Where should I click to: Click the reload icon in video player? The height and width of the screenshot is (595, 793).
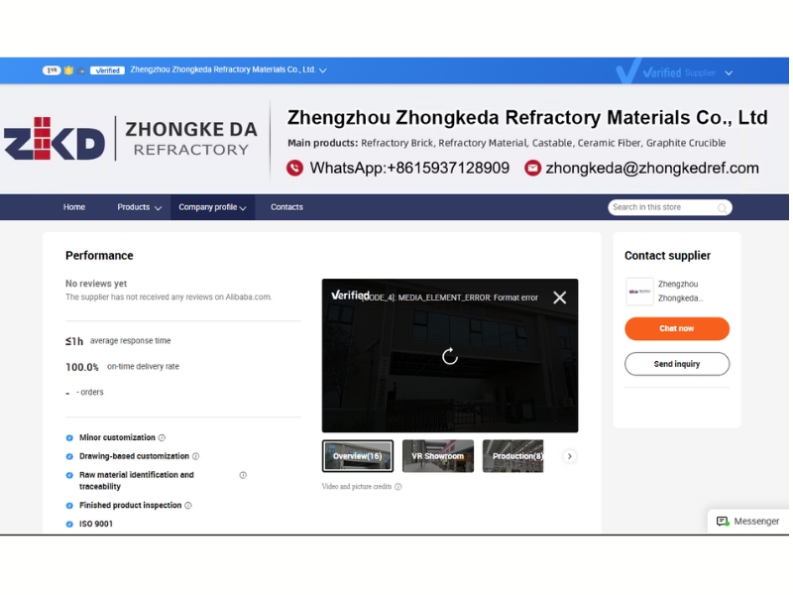(450, 356)
